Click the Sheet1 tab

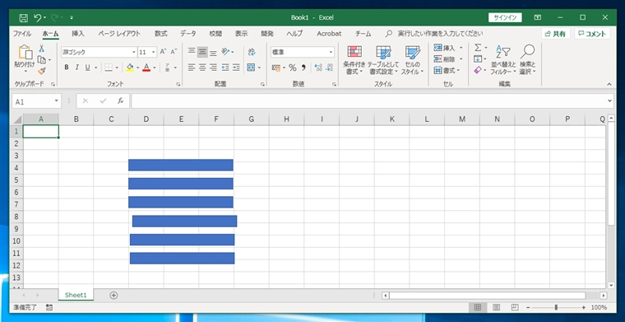pyautogui.click(x=76, y=296)
